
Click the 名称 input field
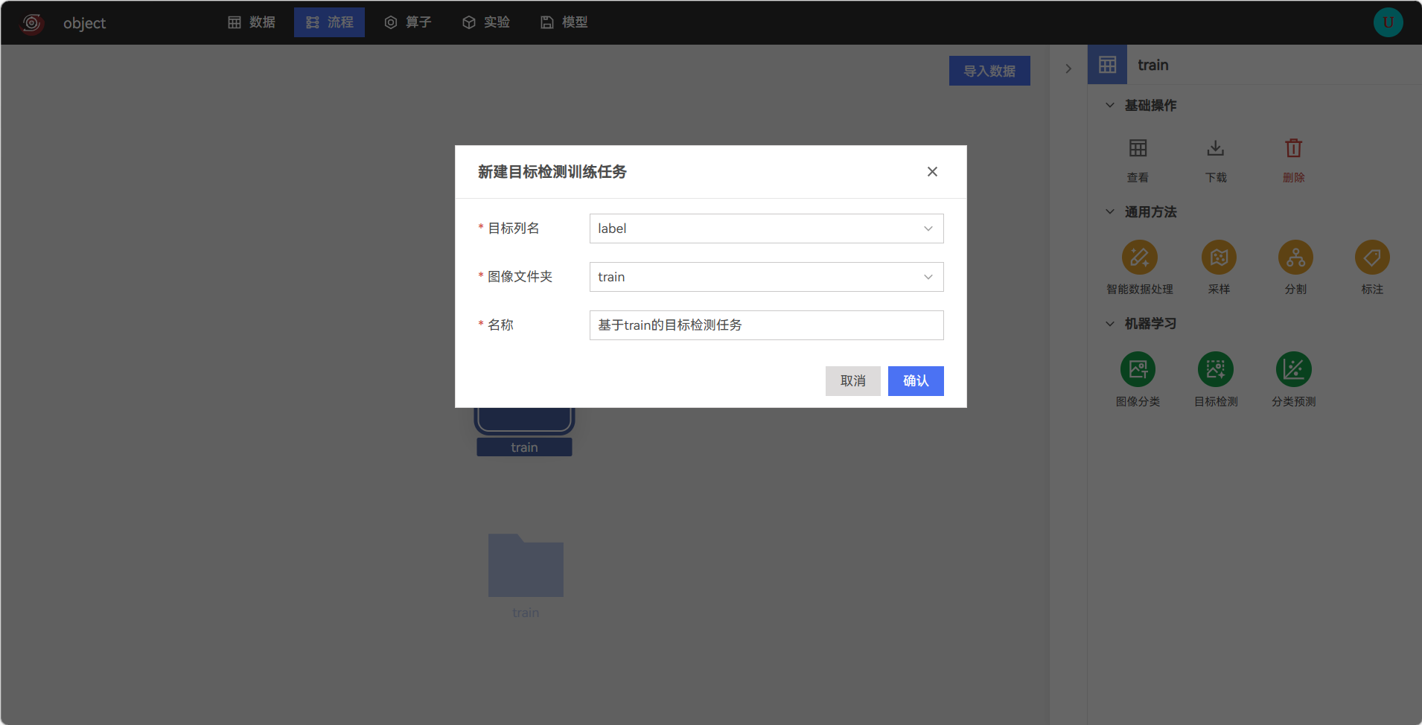click(x=766, y=325)
